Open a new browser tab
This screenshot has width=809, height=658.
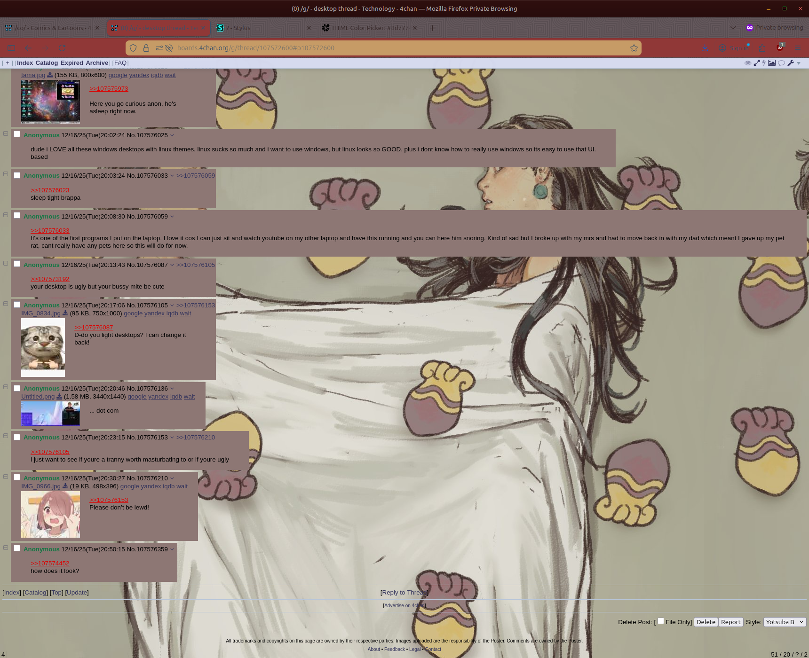coord(433,28)
